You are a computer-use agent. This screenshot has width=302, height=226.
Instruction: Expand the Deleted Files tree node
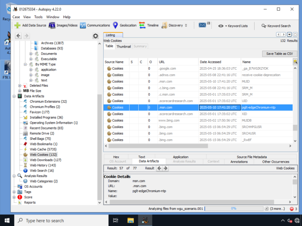pos(20,86)
